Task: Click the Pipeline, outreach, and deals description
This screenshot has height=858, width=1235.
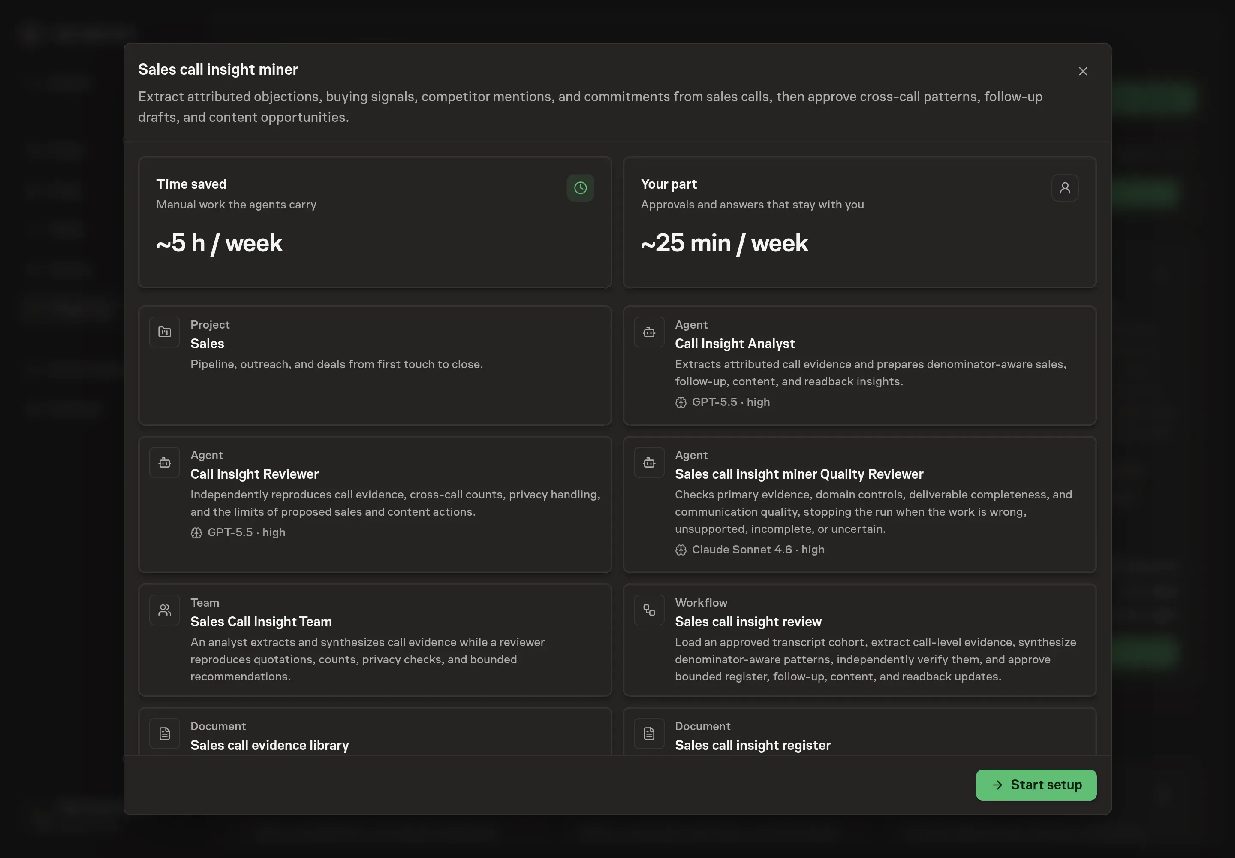Action: [x=337, y=365]
